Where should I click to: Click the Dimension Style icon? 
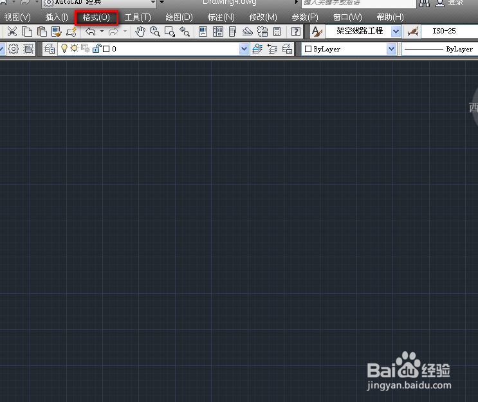click(x=413, y=32)
